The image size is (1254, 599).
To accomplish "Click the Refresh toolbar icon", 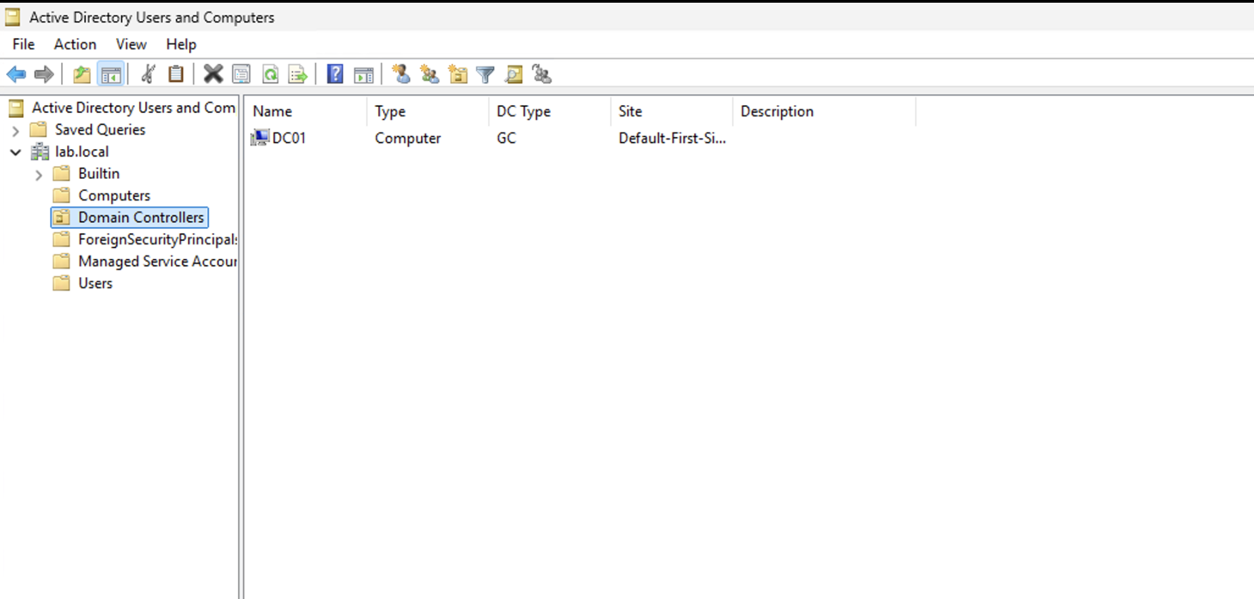I will click(270, 74).
